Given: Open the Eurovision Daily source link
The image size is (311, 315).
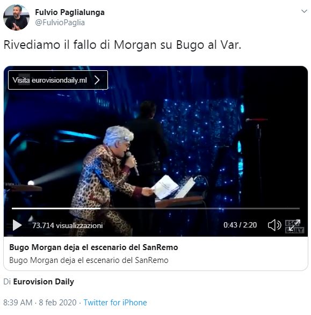Looking at the screenshot, I should 44,282.
